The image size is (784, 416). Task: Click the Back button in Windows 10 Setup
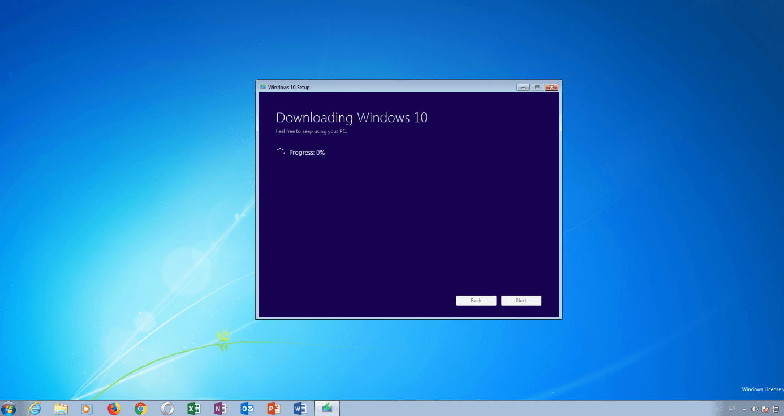pyautogui.click(x=476, y=300)
